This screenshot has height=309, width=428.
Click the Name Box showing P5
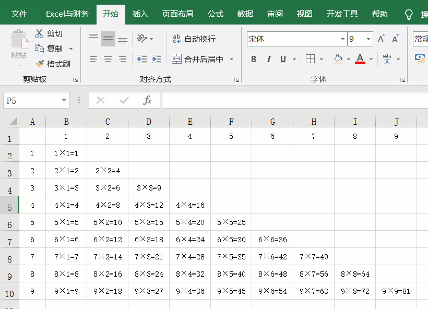(x=31, y=100)
